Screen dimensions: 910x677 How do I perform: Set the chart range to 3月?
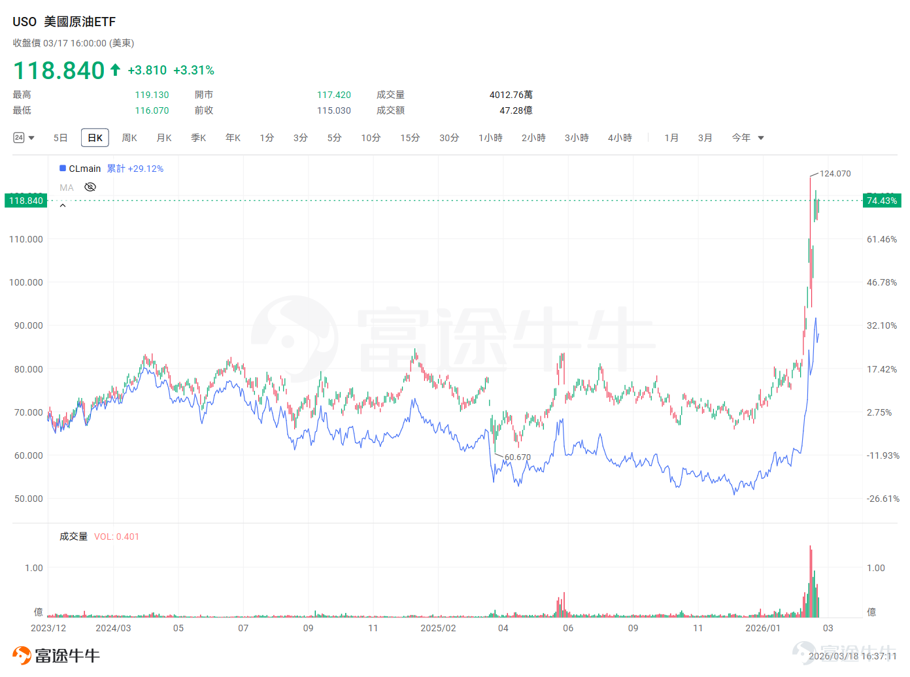[x=705, y=138]
